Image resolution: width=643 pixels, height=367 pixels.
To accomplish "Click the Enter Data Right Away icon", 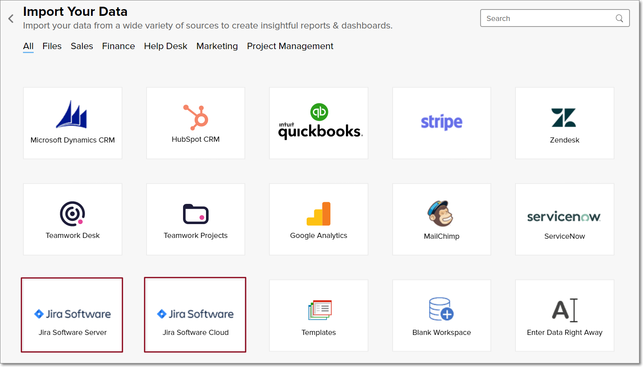I will tap(565, 310).
